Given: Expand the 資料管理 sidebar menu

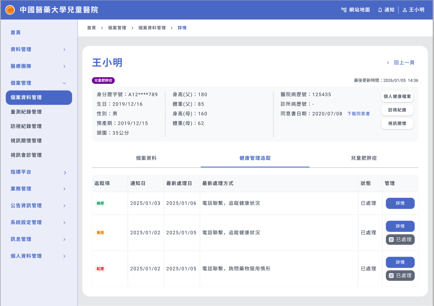Looking at the screenshot, I should pyautogui.click(x=64, y=50).
